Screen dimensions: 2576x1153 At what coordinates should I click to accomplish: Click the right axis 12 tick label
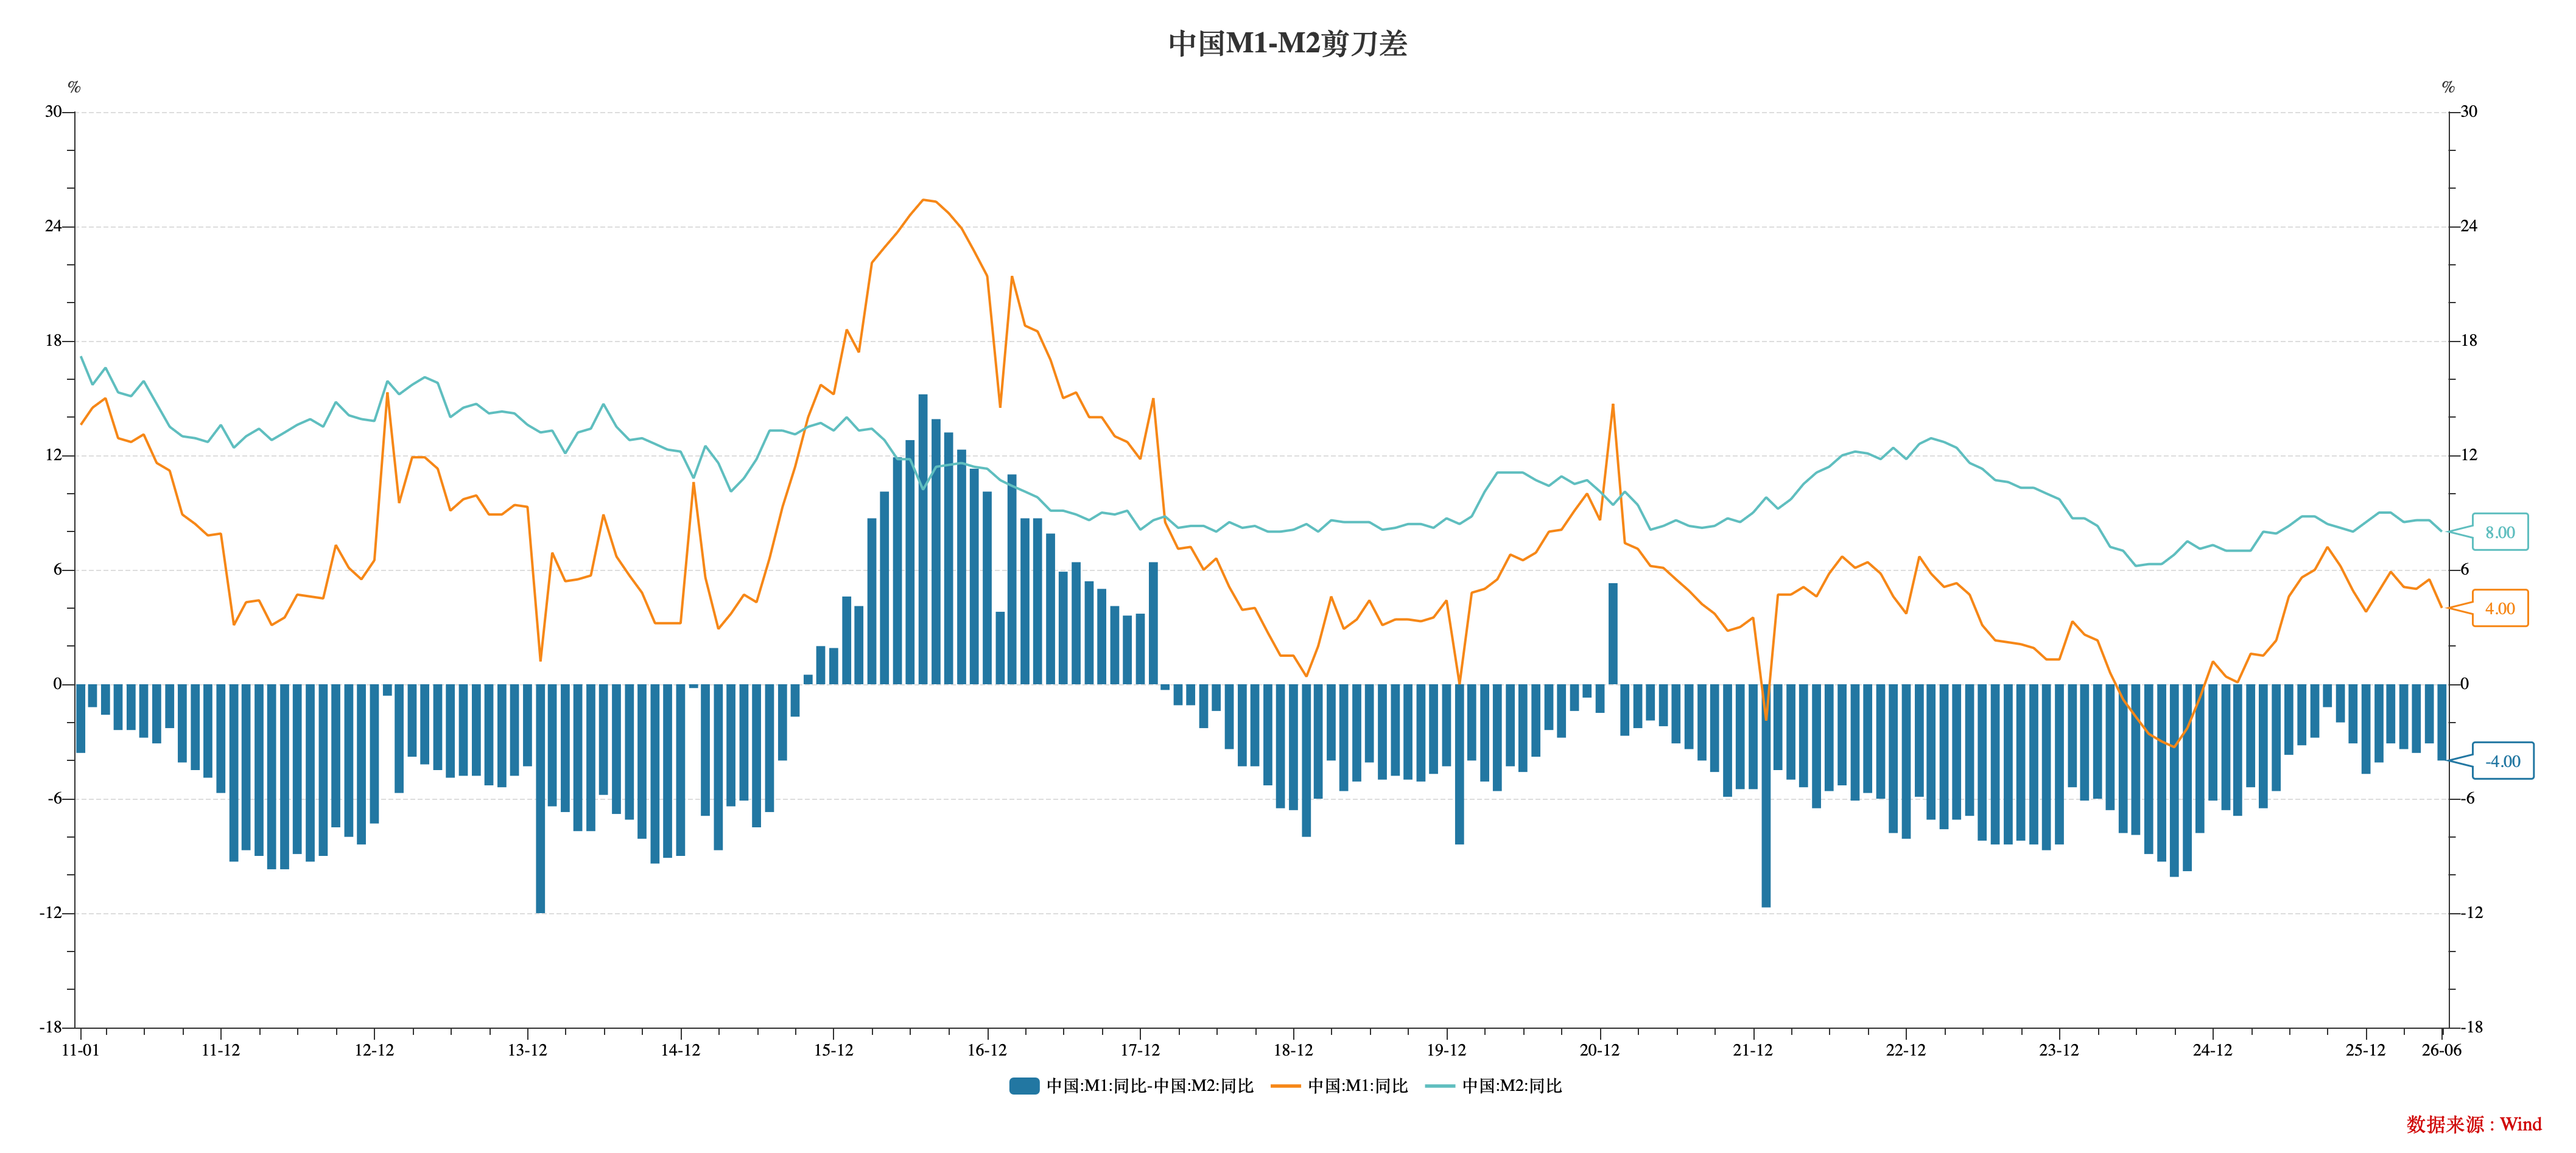click(2469, 455)
